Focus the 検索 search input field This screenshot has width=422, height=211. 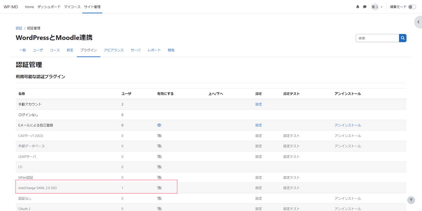[x=377, y=38]
